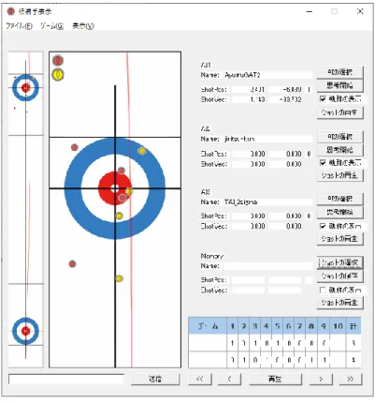Click the AI1 Name field AyumuGAT2
The width and height of the screenshot is (375, 403).
pos(267,75)
